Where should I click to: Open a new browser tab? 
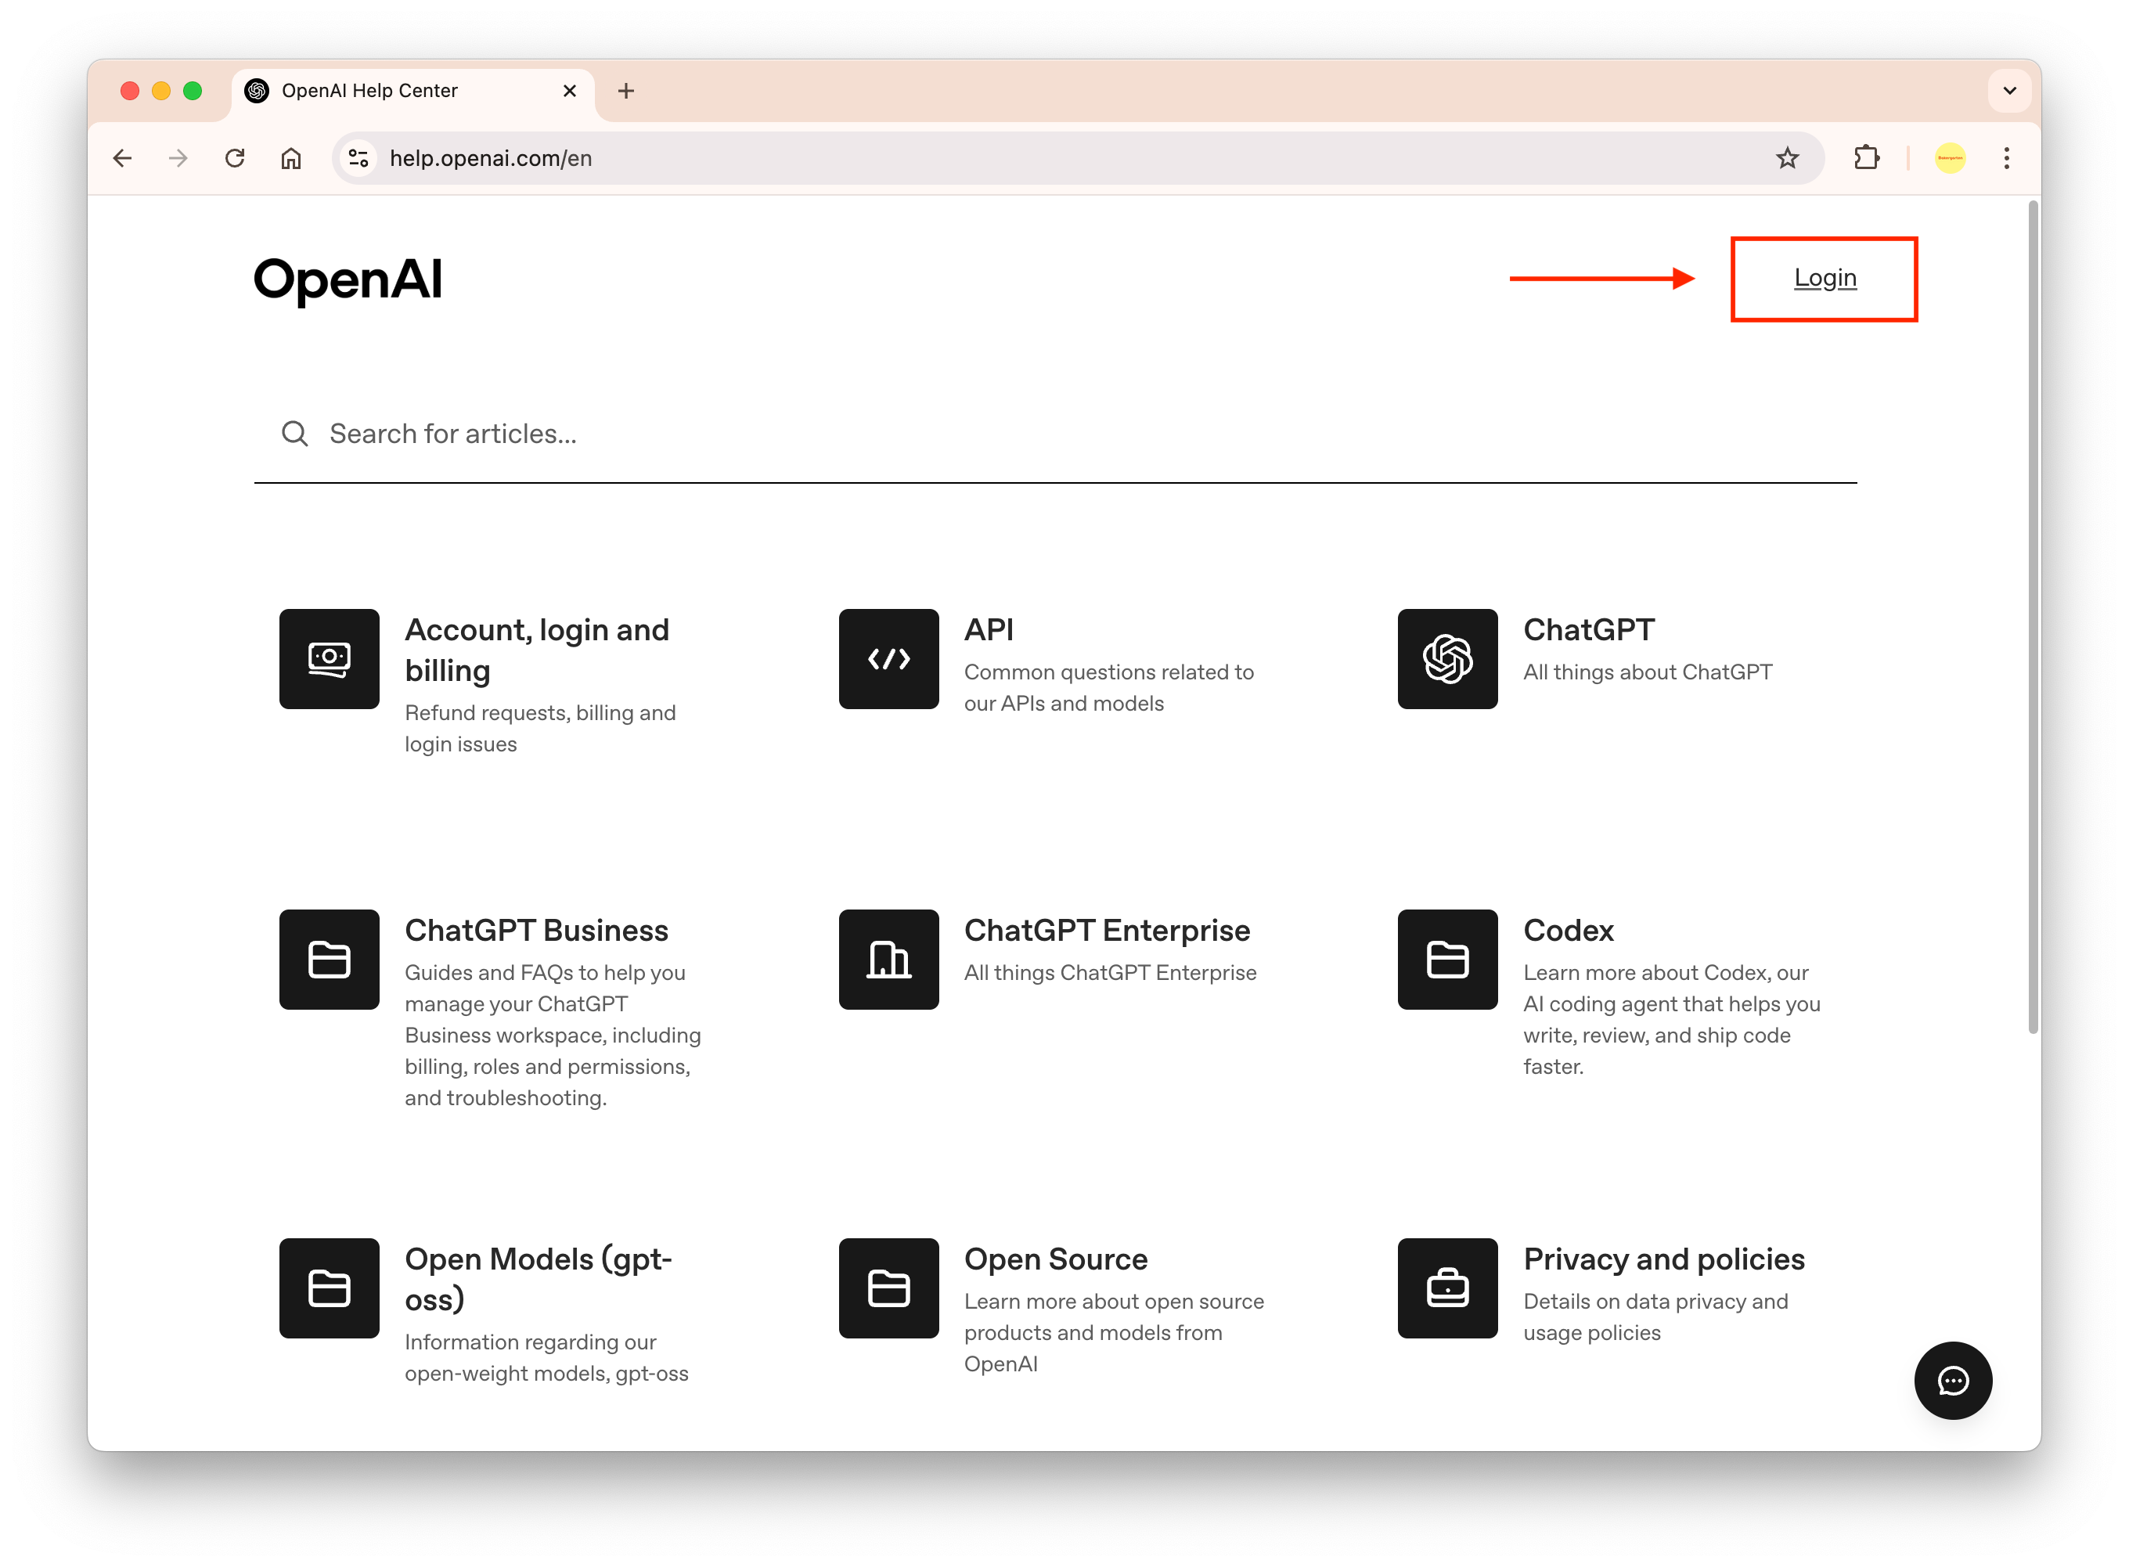point(625,91)
